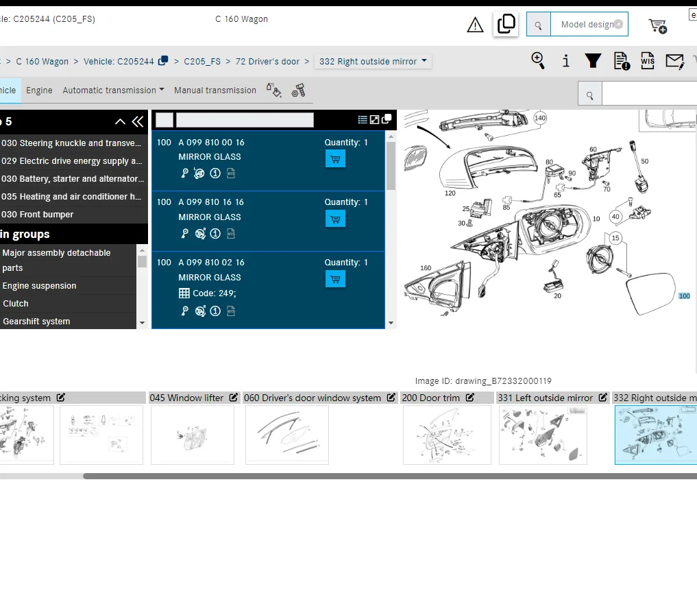Switch to the Engine tab
The image size is (697, 602).
[x=39, y=91]
